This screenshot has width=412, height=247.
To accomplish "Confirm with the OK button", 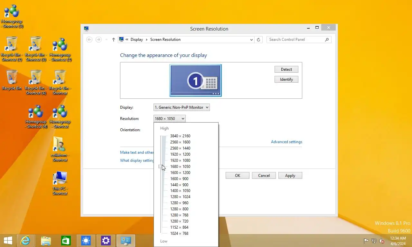I will click(x=238, y=176).
